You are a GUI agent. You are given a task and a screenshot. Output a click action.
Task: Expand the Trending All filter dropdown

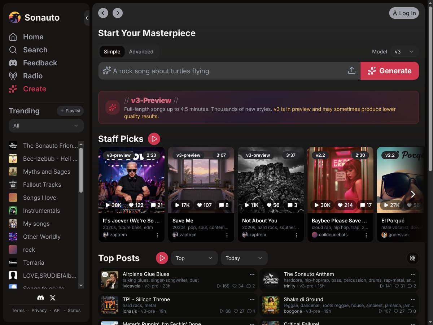tap(46, 126)
